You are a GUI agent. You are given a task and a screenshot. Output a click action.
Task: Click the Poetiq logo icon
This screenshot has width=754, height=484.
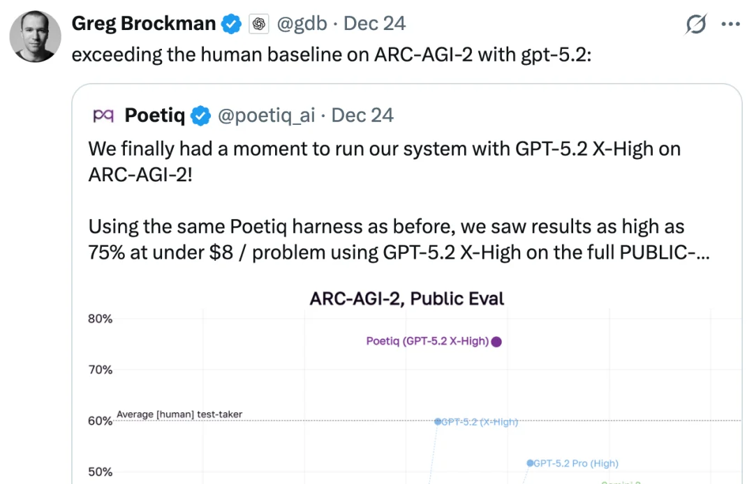(103, 116)
